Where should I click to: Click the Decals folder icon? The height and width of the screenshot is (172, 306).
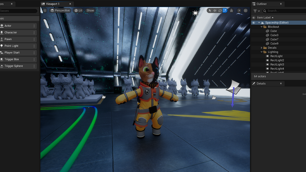pos(265,48)
